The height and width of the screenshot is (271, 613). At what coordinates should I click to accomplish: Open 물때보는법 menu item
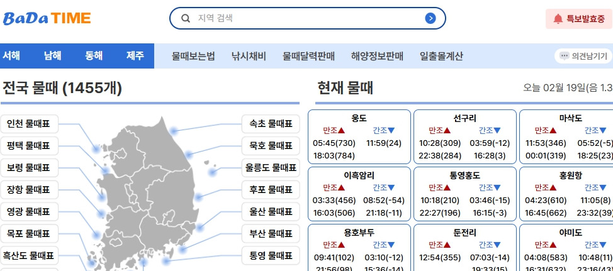(193, 56)
